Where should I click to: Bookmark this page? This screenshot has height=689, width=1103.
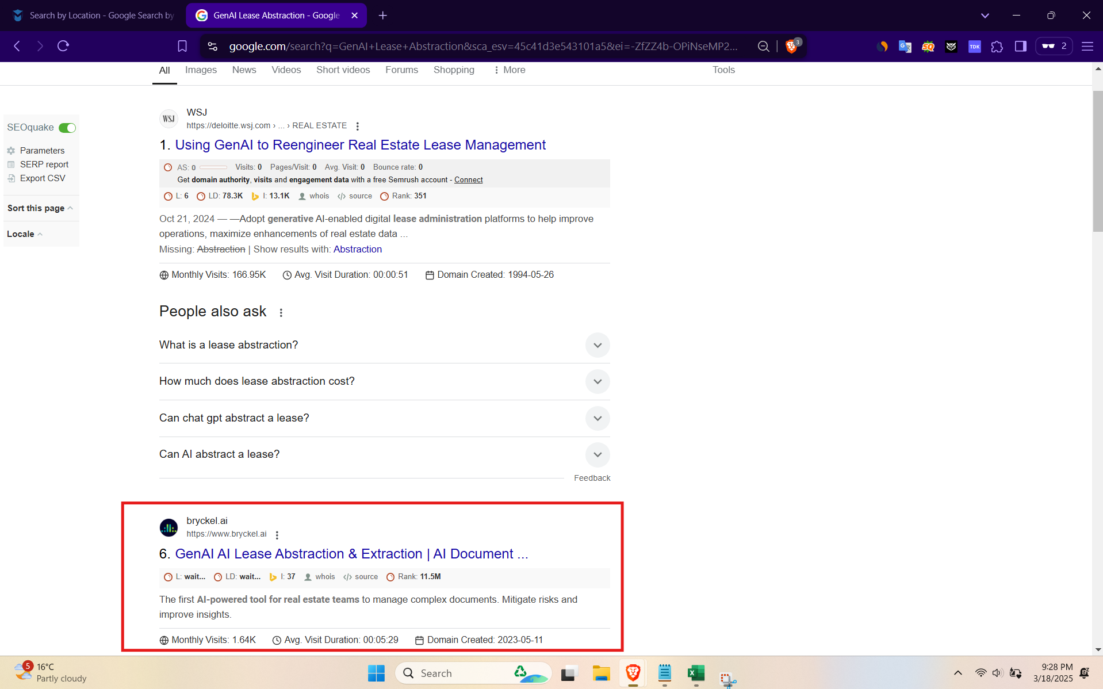pos(182,46)
